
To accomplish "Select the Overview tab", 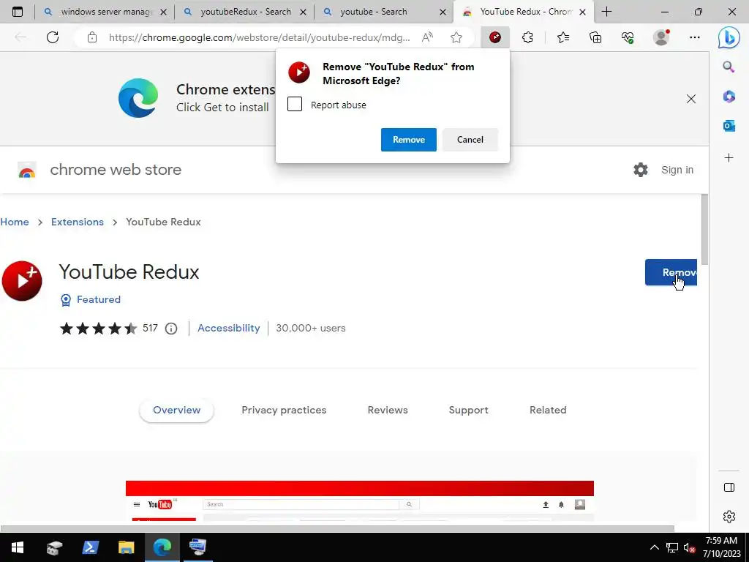I will click(x=177, y=410).
